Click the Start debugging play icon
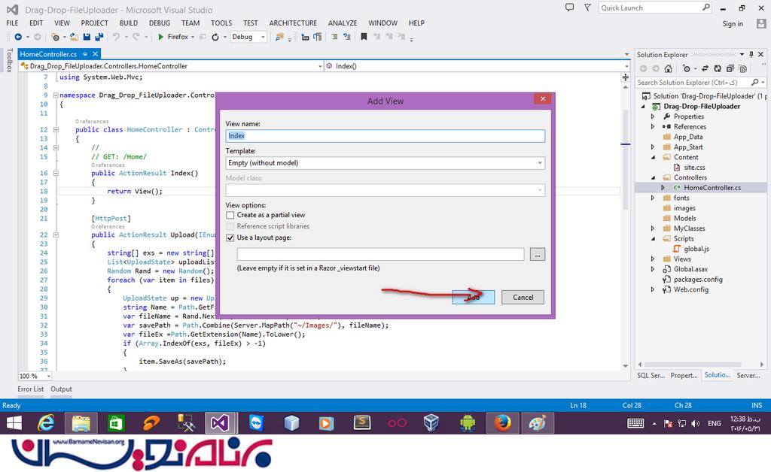The width and height of the screenshot is (771, 472). tap(160, 37)
